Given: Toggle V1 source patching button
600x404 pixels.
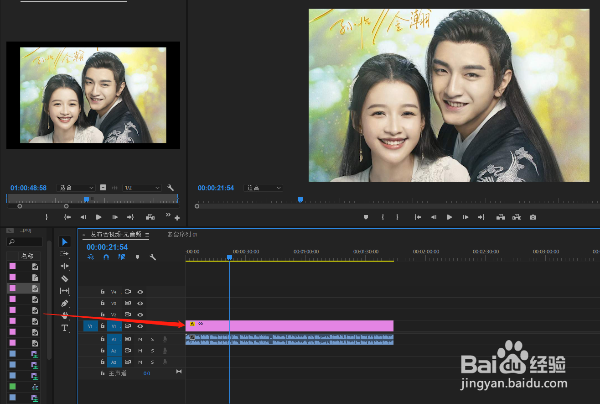Looking at the screenshot, I should (90, 326).
